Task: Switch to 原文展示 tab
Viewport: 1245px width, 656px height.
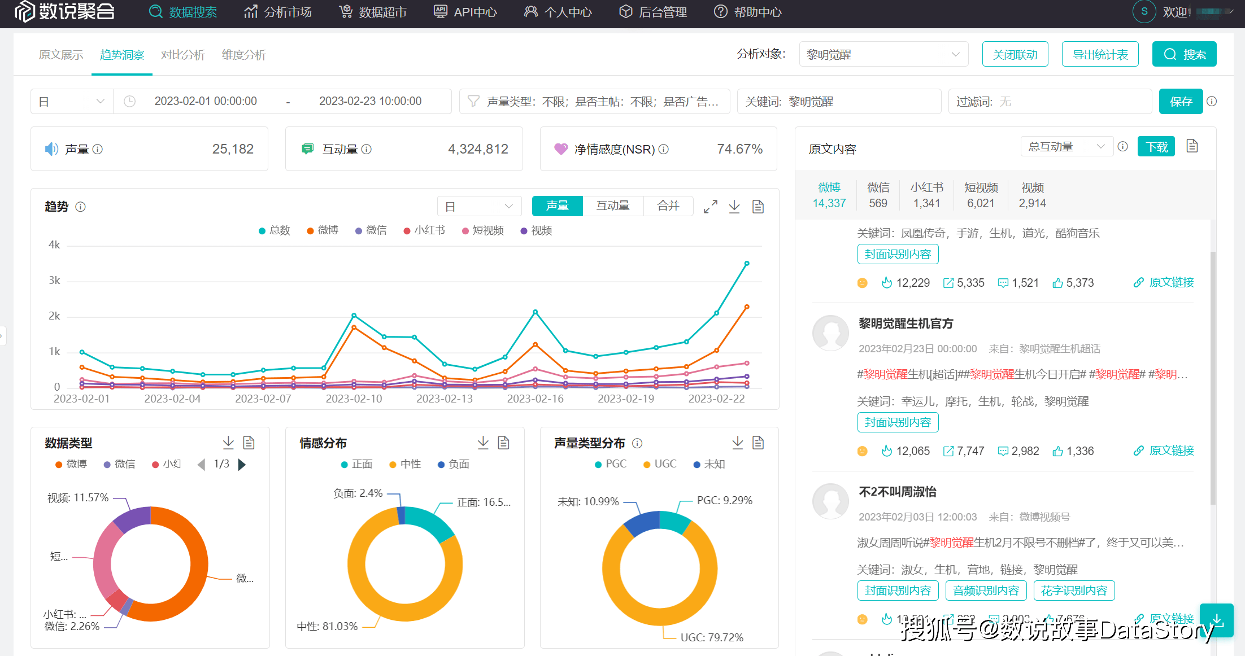Action: (61, 55)
